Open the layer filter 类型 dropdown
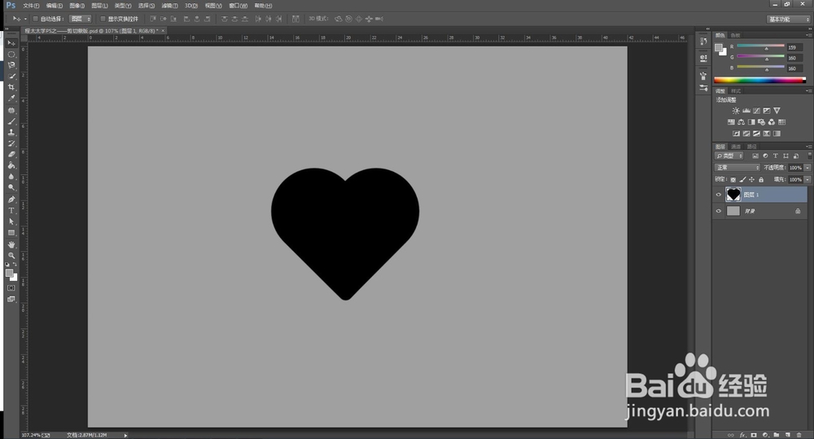The height and width of the screenshot is (439, 814). click(x=729, y=156)
